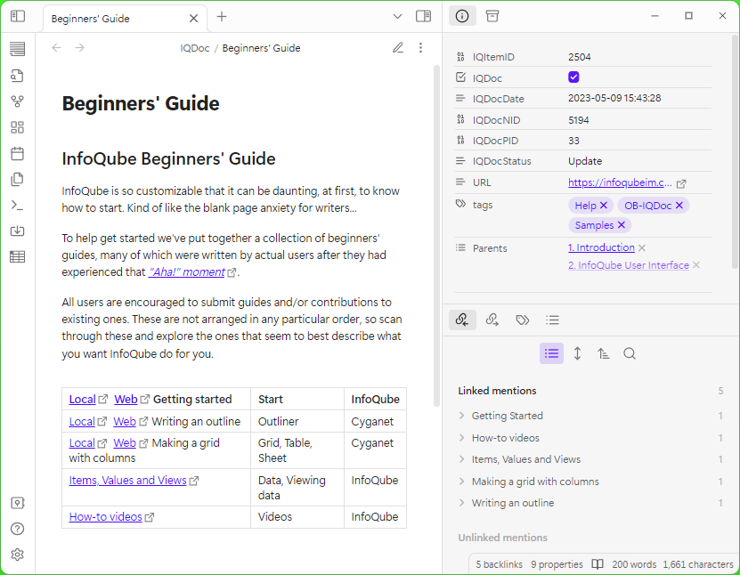This screenshot has width=740, height=575.
Task: Expand the Unlinked mentions section
Action: click(x=502, y=538)
